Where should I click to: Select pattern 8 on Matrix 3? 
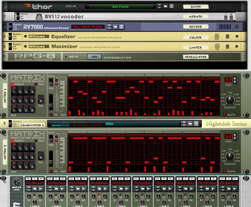(32, 156)
